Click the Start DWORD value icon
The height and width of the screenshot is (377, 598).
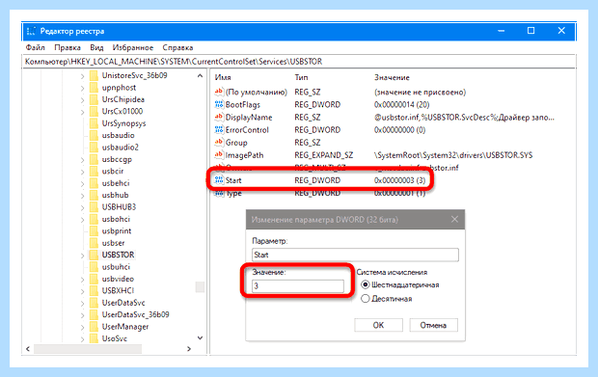[219, 180]
